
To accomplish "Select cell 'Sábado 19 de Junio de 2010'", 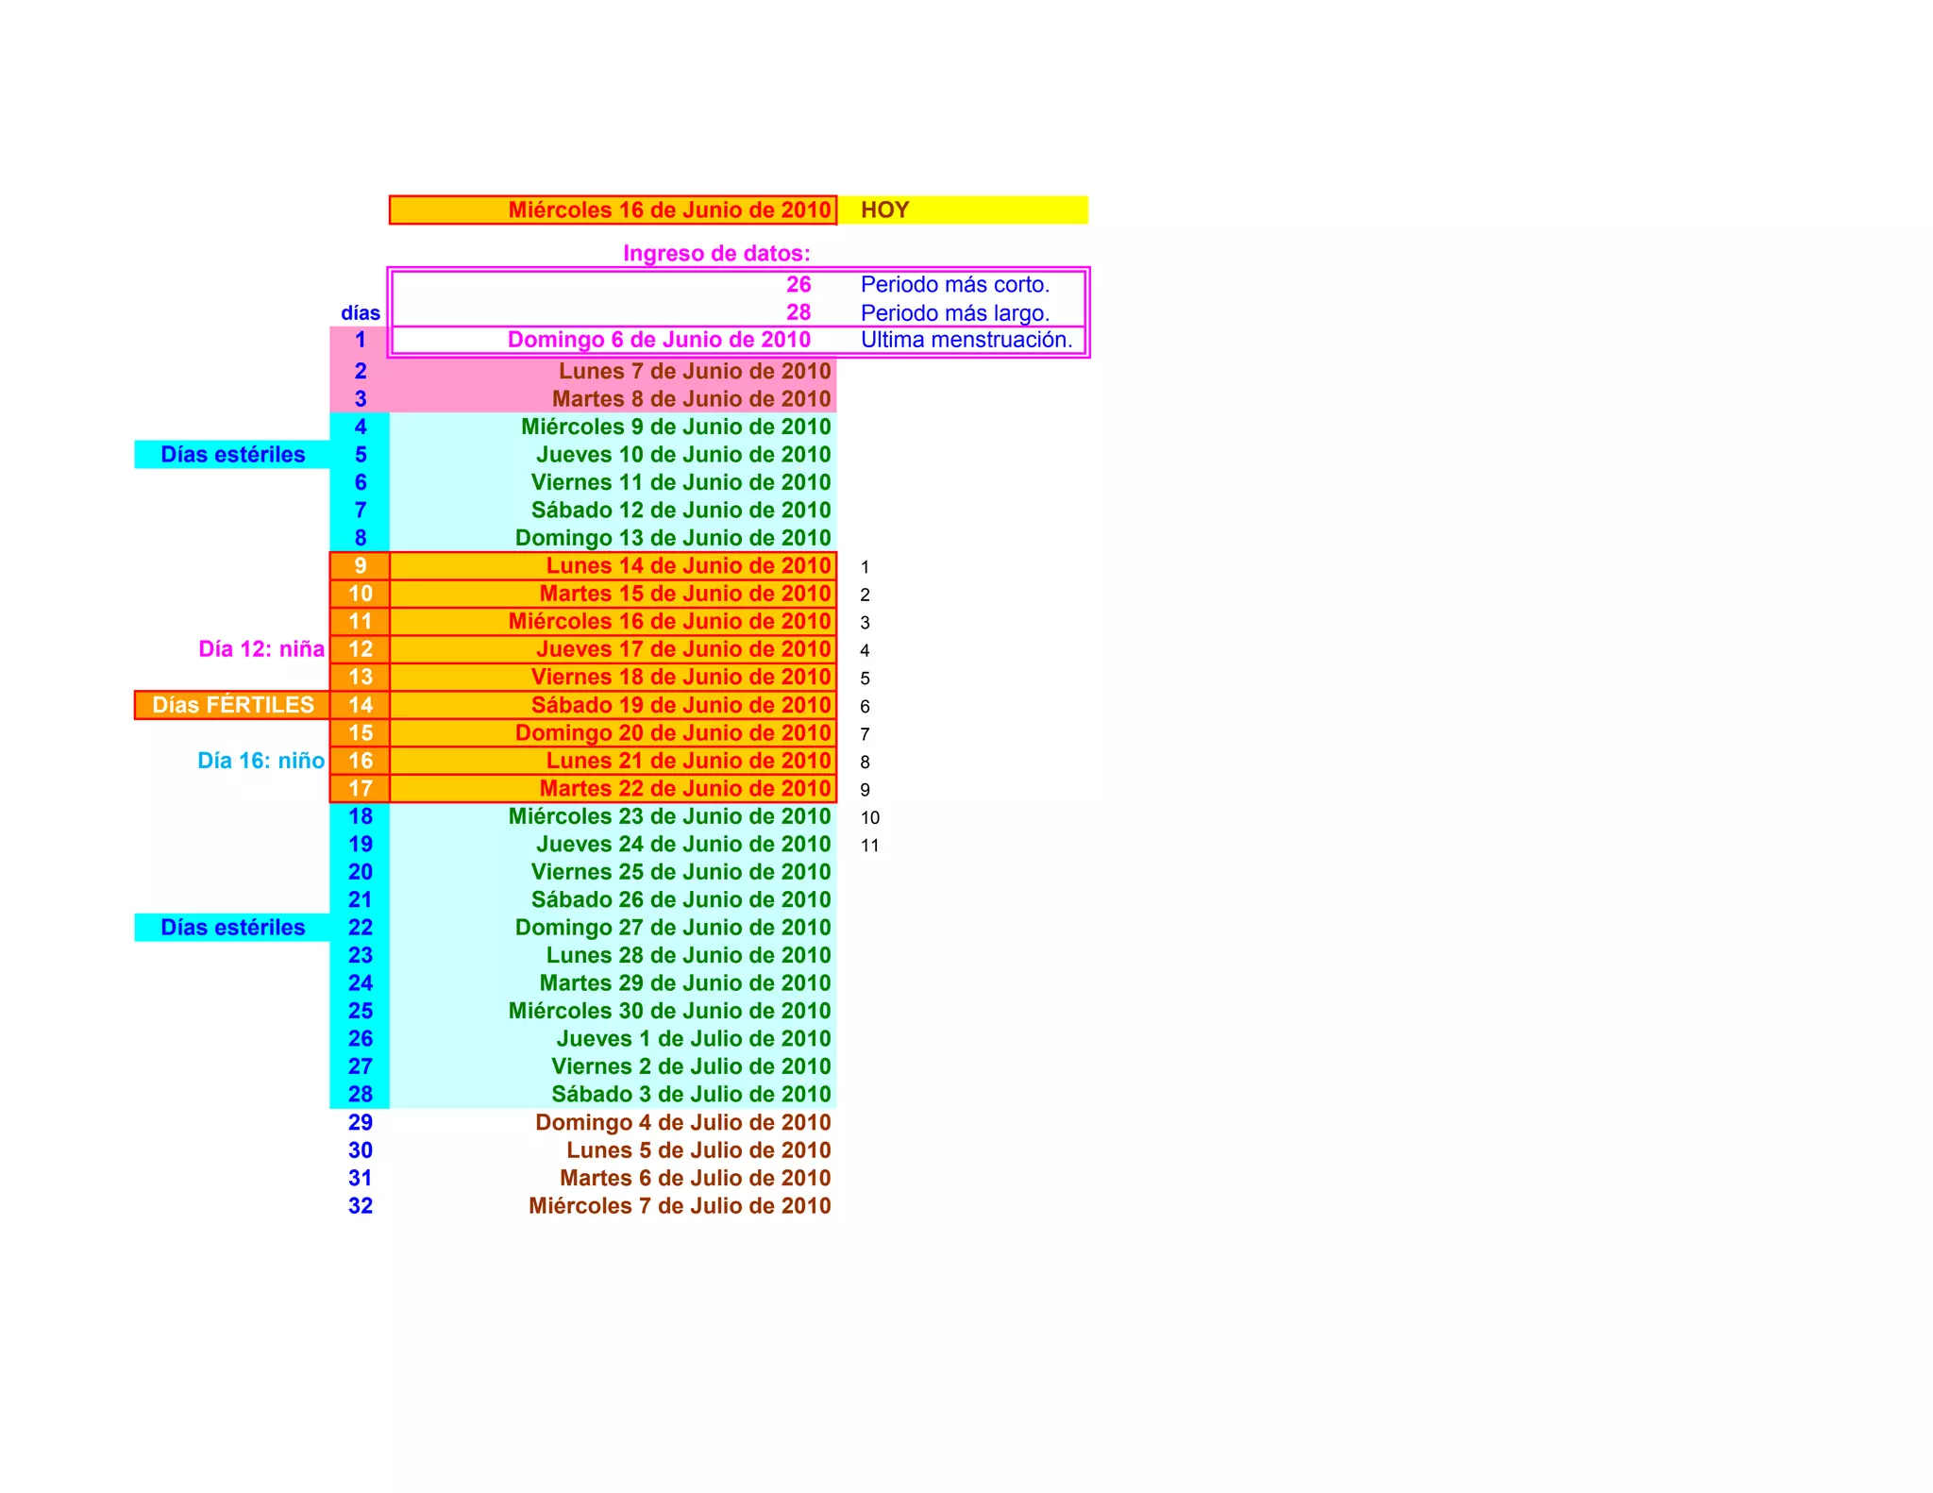I will (x=681, y=705).
